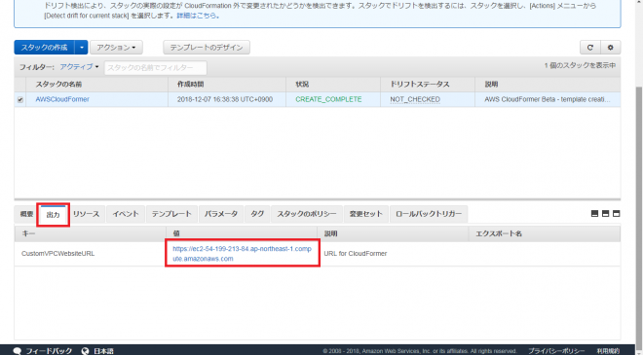Select the ロールバックトリガー tab

pyautogui.click(x=429, y=214)
